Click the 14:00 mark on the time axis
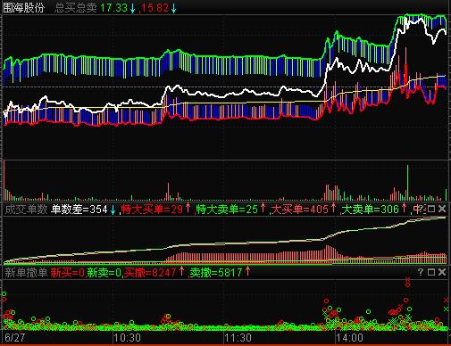Screen dimensions: 451x346 350,338
